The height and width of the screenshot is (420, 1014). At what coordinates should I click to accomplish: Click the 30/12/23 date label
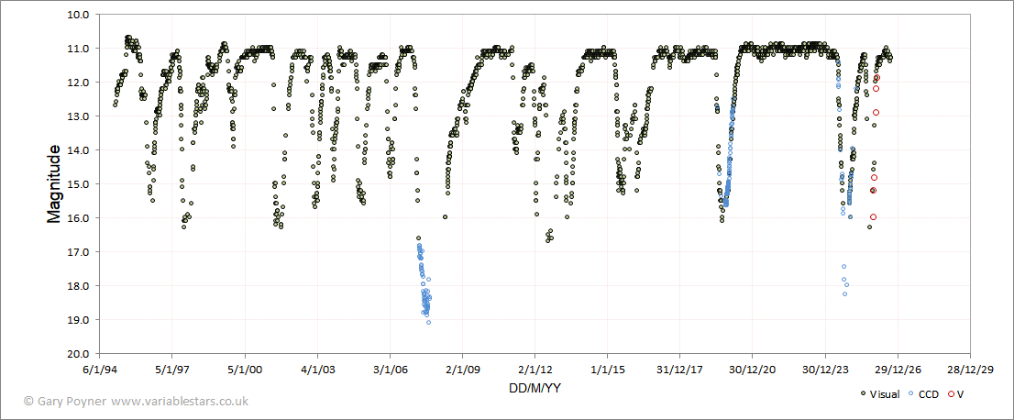[825, 370]
